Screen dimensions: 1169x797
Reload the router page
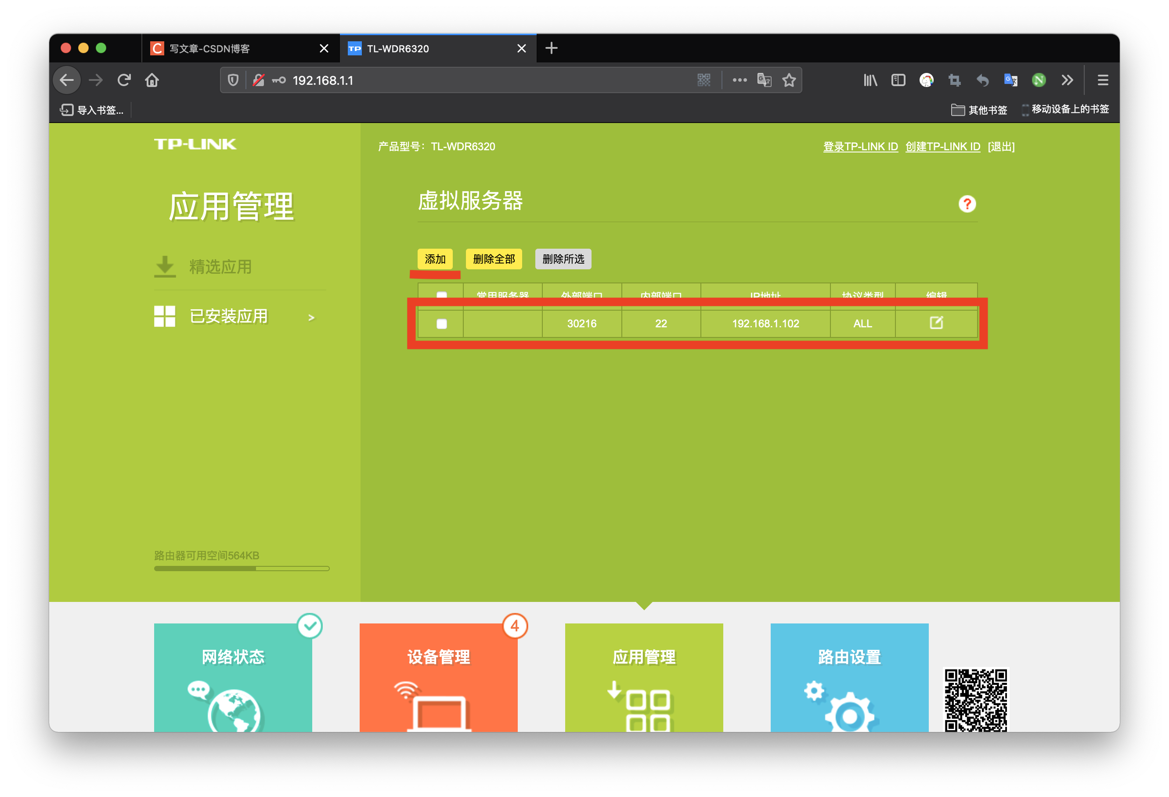(x=124, y=80)
